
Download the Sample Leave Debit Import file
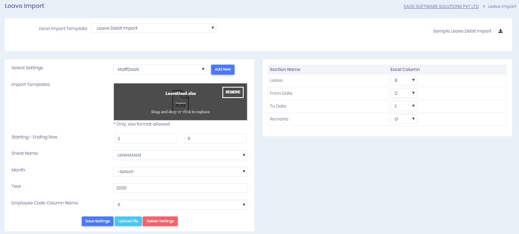(x=501, y=31)
